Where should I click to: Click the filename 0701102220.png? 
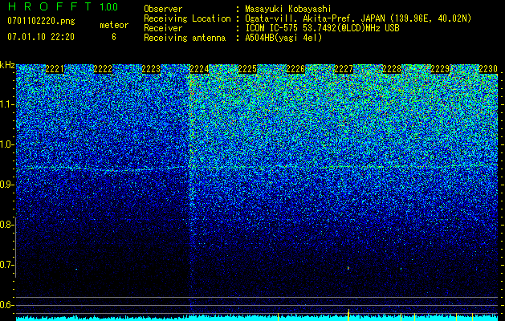click(41, 21)
